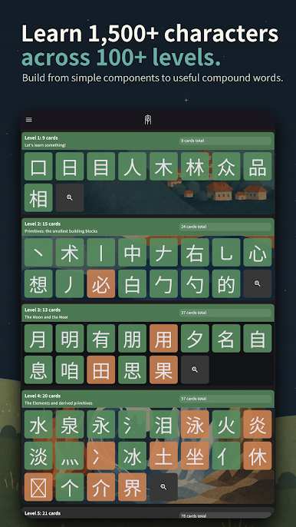Open the 名 character card
296x527 pixels.
tap(226, 339)
